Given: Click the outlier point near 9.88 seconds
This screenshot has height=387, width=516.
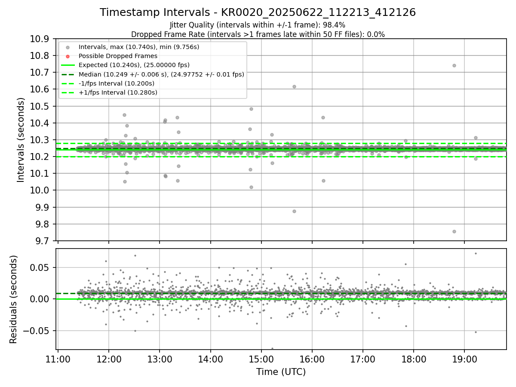Looking at the screenshot, I should coord(294,211).
